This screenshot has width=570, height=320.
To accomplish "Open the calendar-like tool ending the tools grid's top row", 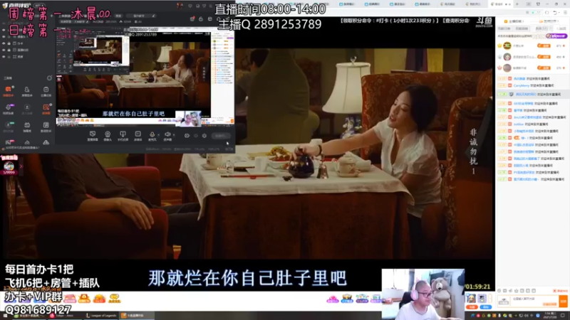I will coord(46,91).
